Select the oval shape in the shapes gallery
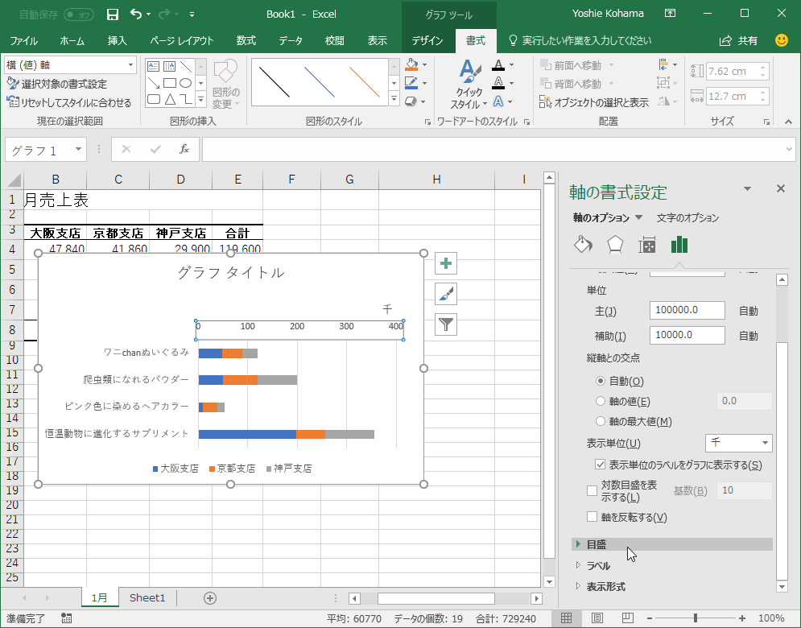This screenshot has width=801, height=628. [186, 83]
